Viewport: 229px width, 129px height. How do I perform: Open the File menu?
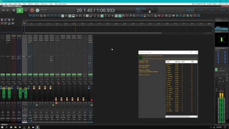coord(2,4)
